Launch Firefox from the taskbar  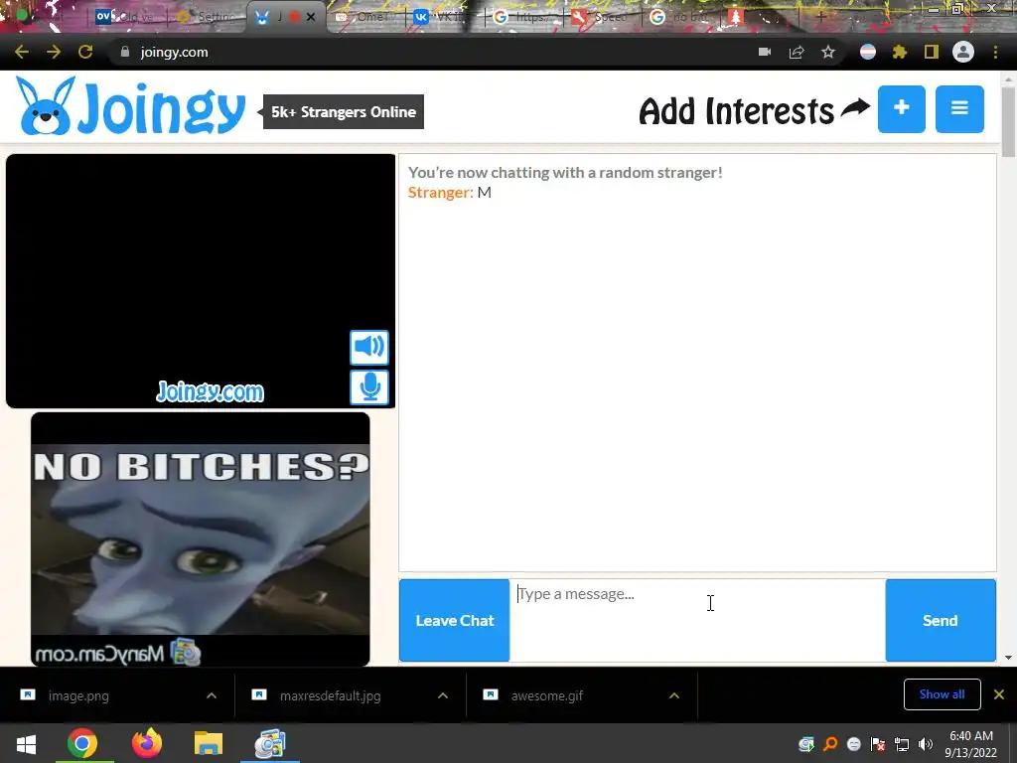(x=147, y=743)
